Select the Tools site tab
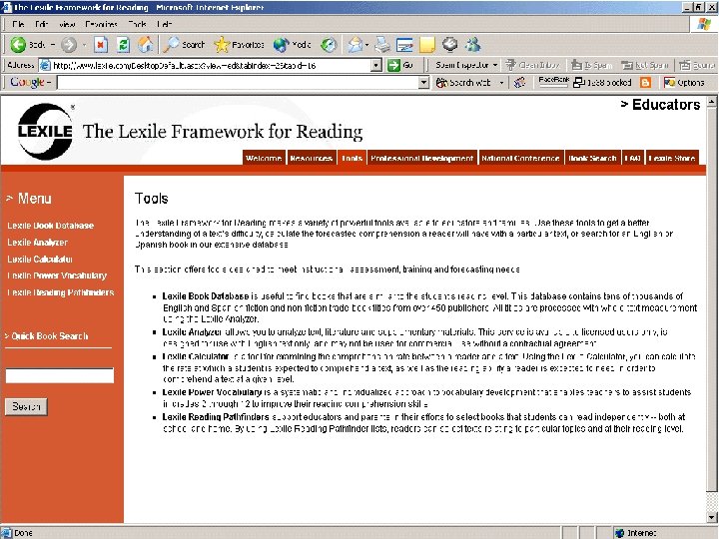Screen dimensions: 719x539 pos(352,158)
